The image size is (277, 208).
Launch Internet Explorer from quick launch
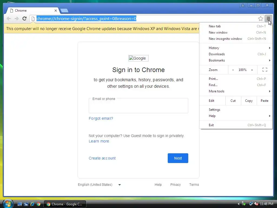(32, 204)
